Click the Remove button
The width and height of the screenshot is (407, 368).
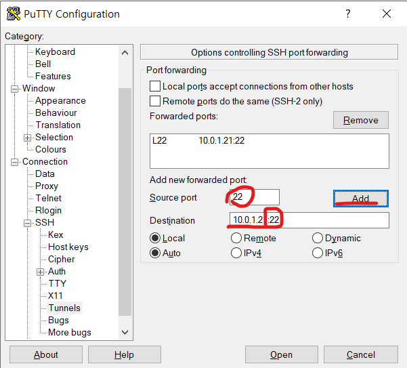click(361, 120)
